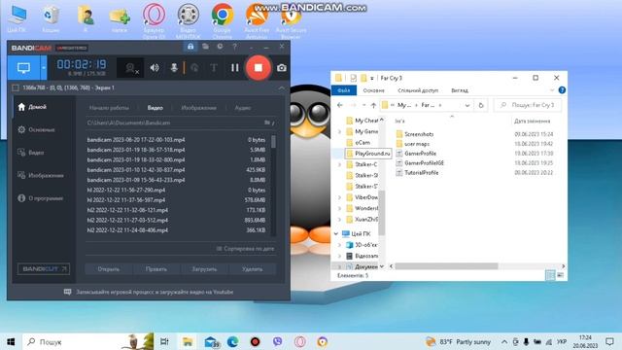622x350 pixels.
Task: Click the Править button in Bandicam
Action: click(x=156, y=269)
